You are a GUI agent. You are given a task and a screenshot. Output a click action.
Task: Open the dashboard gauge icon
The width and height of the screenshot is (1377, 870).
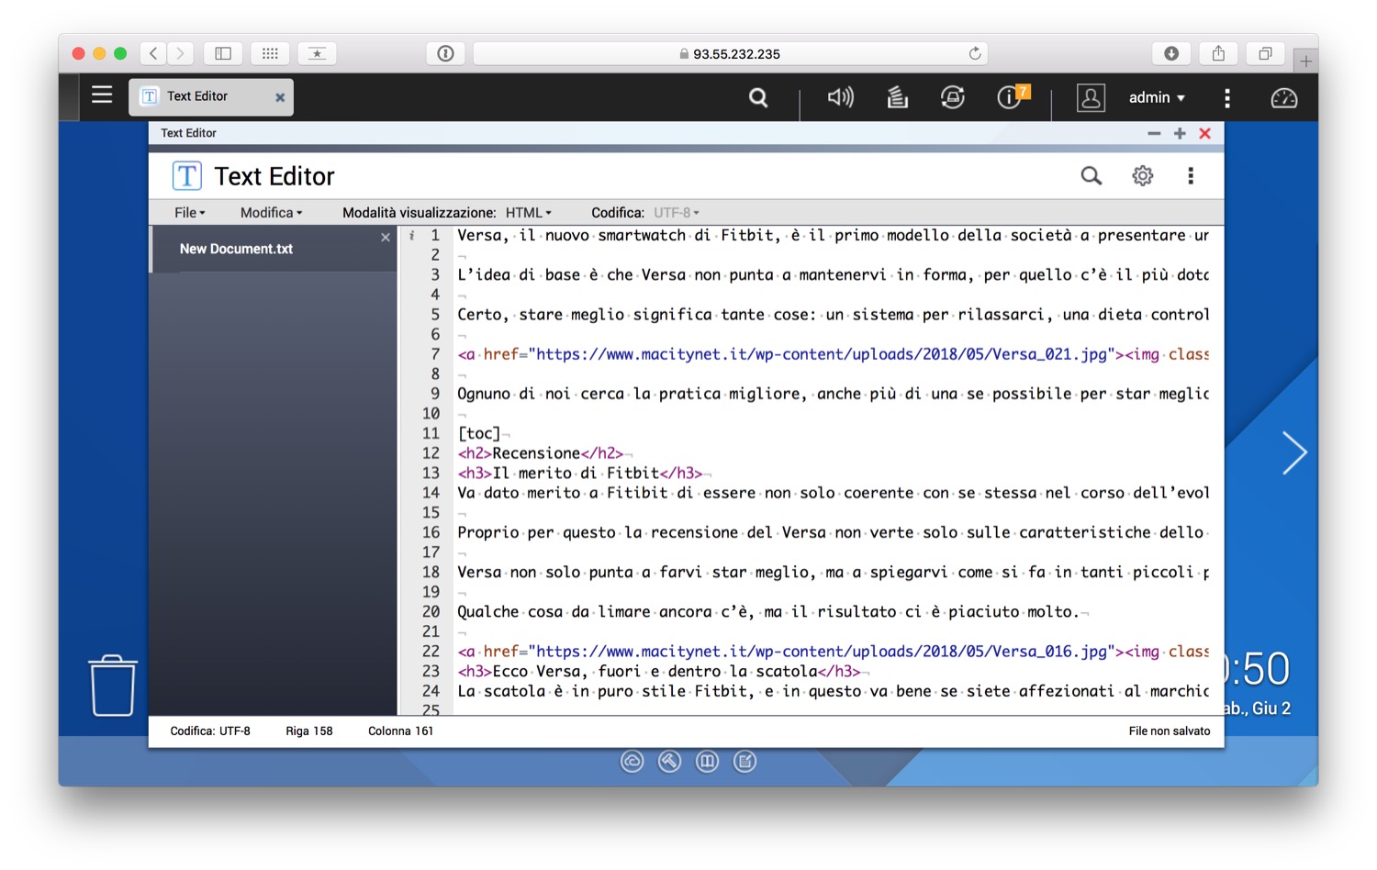(1283, 97)
